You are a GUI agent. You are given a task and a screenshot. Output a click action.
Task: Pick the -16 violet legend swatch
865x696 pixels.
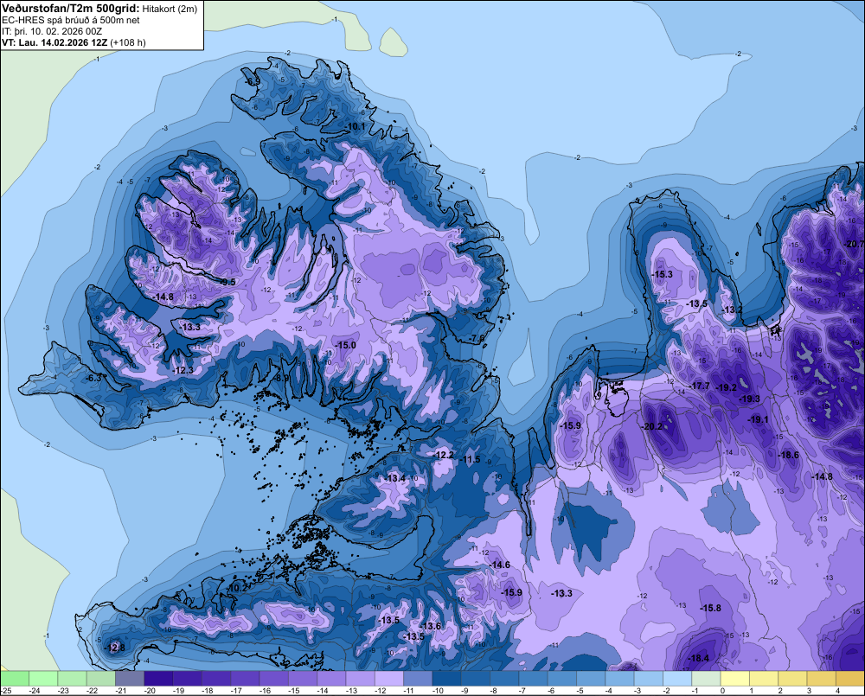tap(273, 679)
